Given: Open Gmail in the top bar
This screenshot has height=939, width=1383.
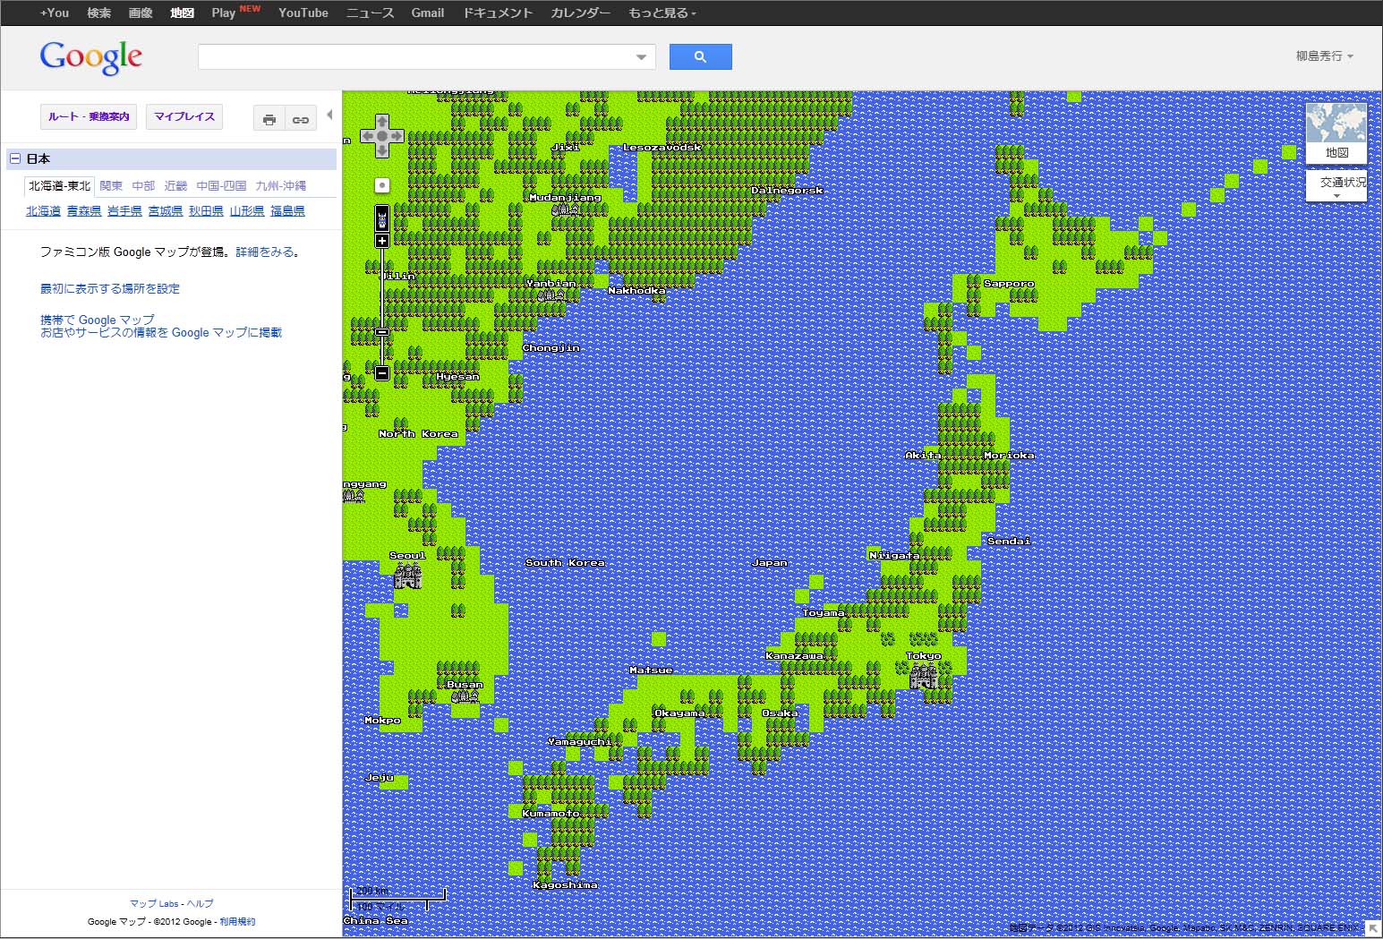Looking at the screenshot, I should [428, 13].
